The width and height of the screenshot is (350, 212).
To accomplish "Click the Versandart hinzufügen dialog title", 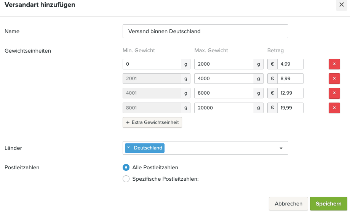I will pyautogui.click(x=40, y=5).
